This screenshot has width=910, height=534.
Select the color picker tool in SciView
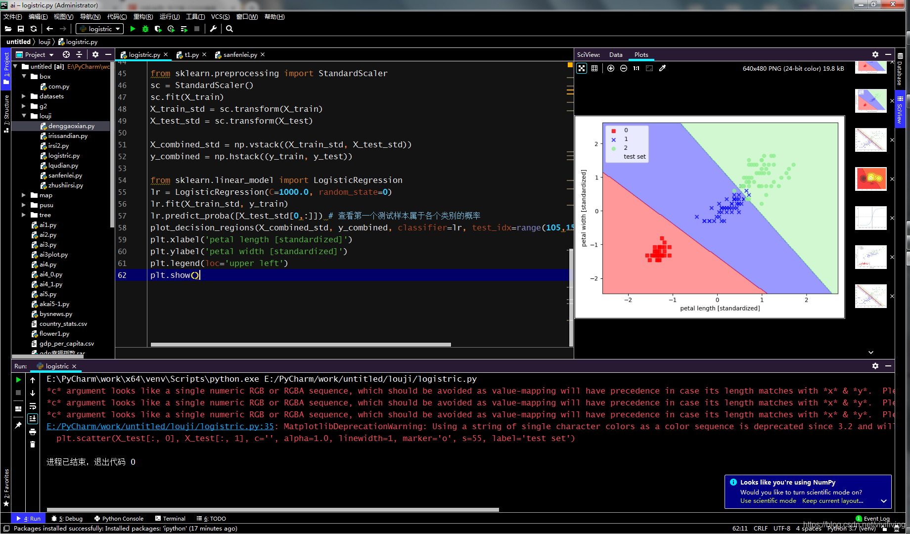click(x=663, y=68)
